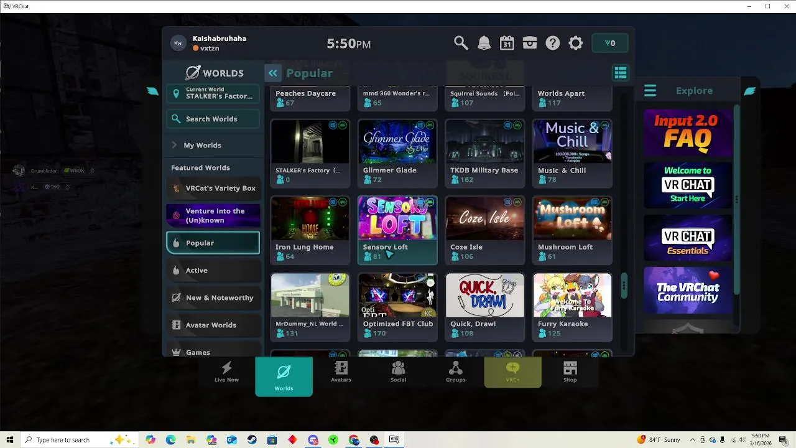Viewport: 796px width, 448px height.
Task: Open Coze Isle world card
Action: click(x=485, y=230)
